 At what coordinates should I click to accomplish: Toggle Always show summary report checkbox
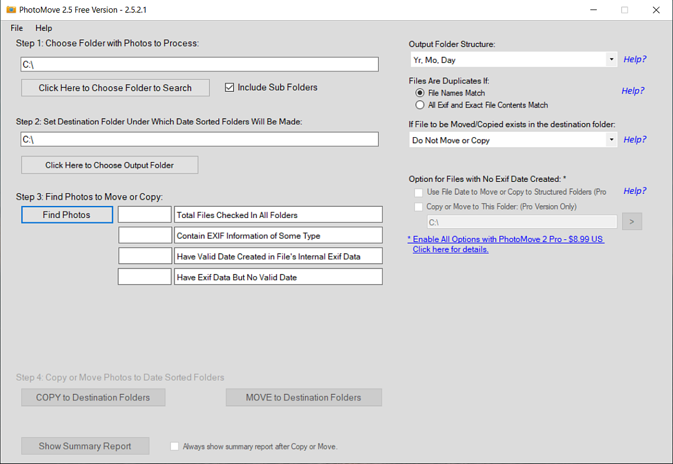[x=175, y=447]
